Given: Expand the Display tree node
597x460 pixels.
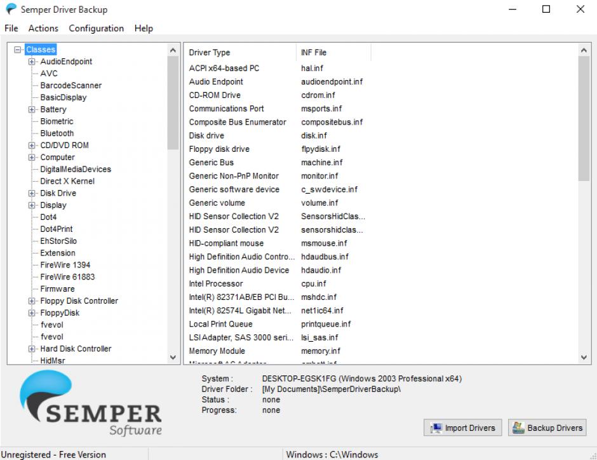Looking at the screenshot, I should pyautogui.click(x=32, y=205).
